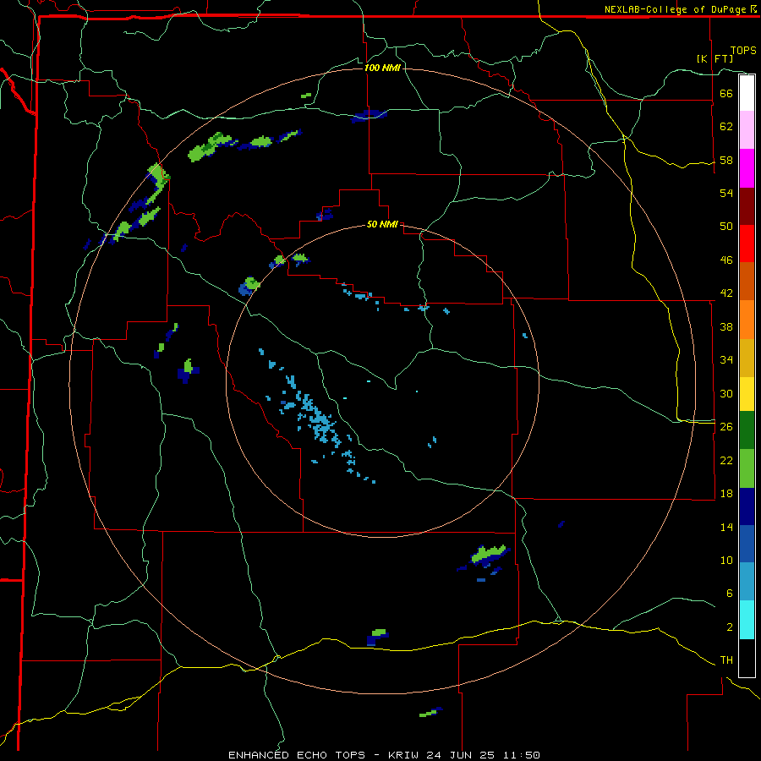This screenshot has width=761, height=761.
Task: Click the "14" scale value
Action: (726, 527)
